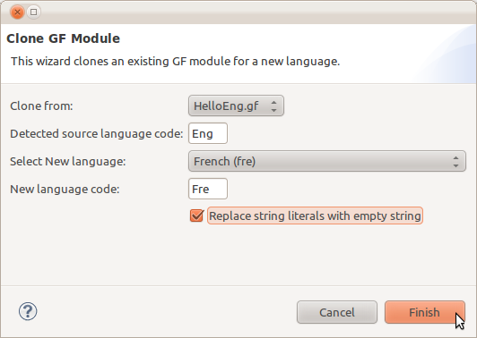Maximize the wizard window
Image resolution: width=477 pixels, height=338 pixels.
point(34,13)
